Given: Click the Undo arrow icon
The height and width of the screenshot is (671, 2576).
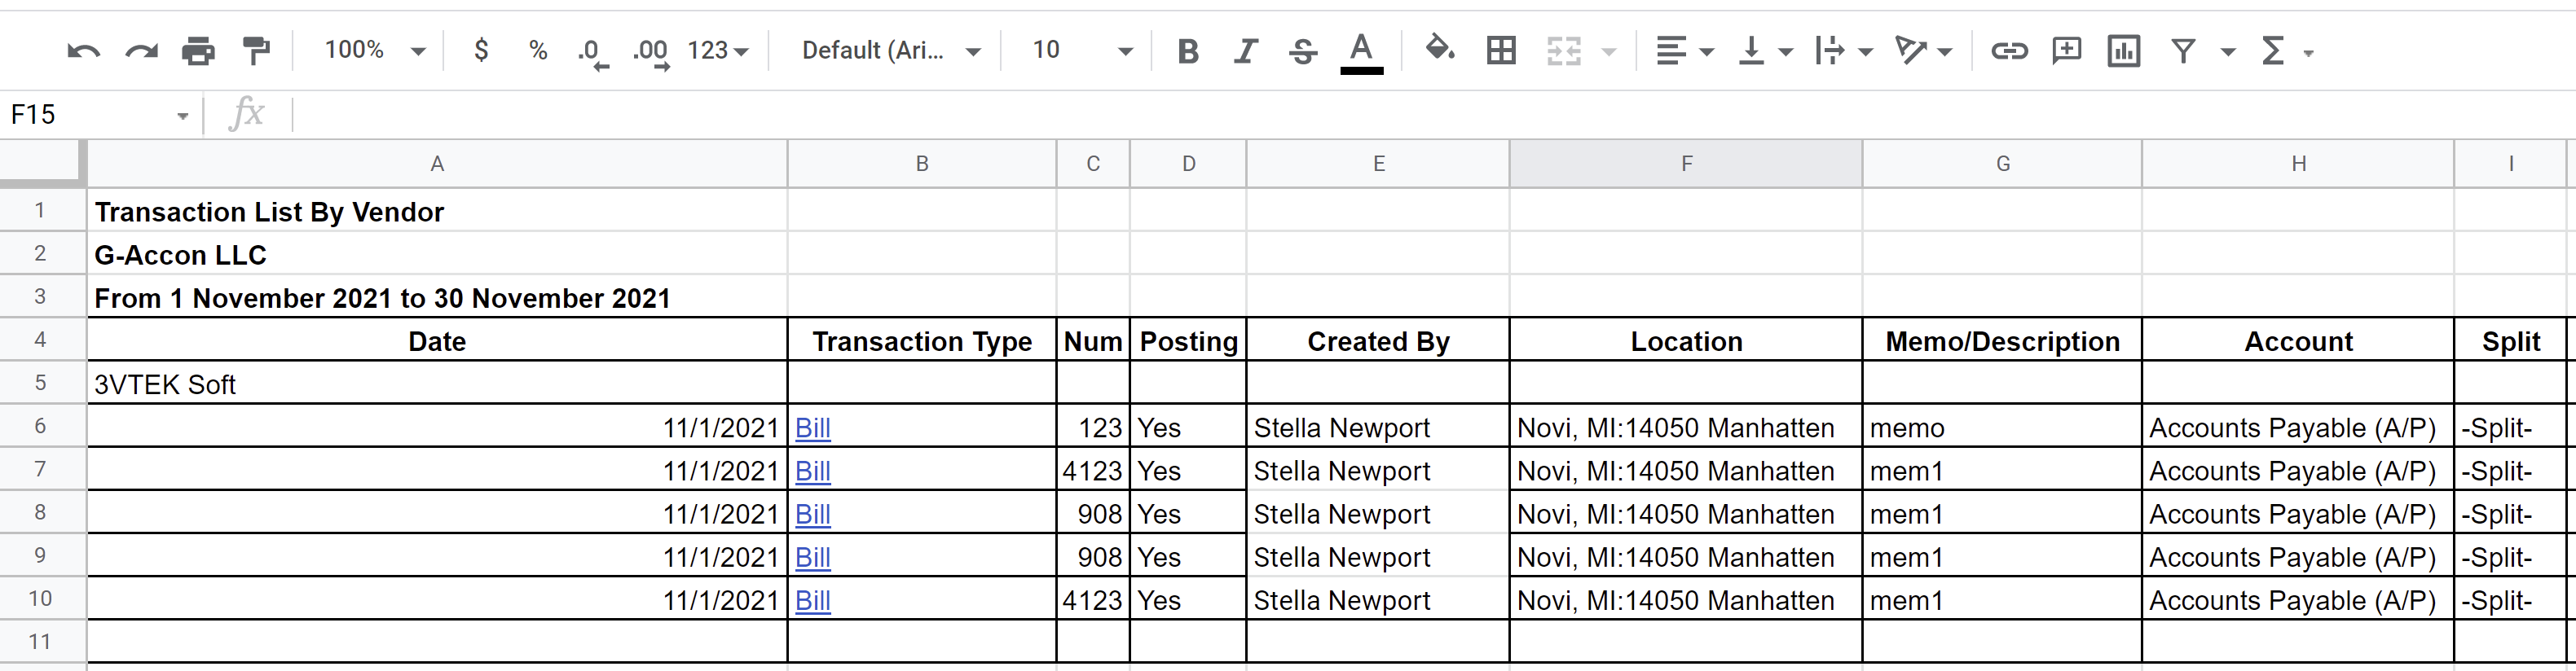Looking at the screenshot, I should click(x=83, y=50).
